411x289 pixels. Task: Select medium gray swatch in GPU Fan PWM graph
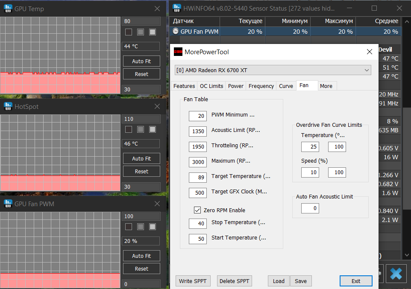pos(141,227)
